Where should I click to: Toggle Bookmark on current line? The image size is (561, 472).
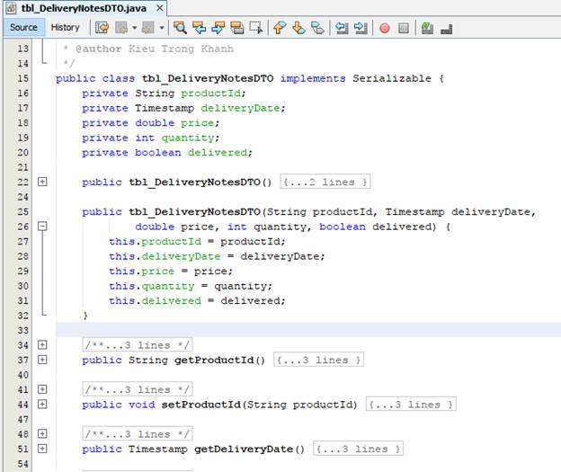317,28
